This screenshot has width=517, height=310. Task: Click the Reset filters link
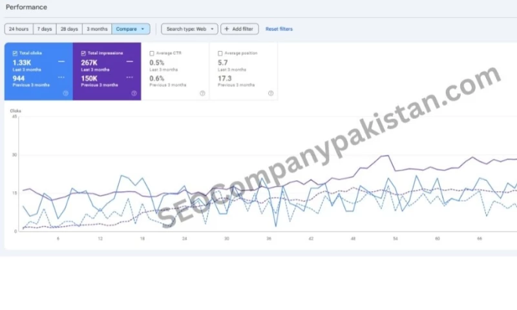click(279, 29)
